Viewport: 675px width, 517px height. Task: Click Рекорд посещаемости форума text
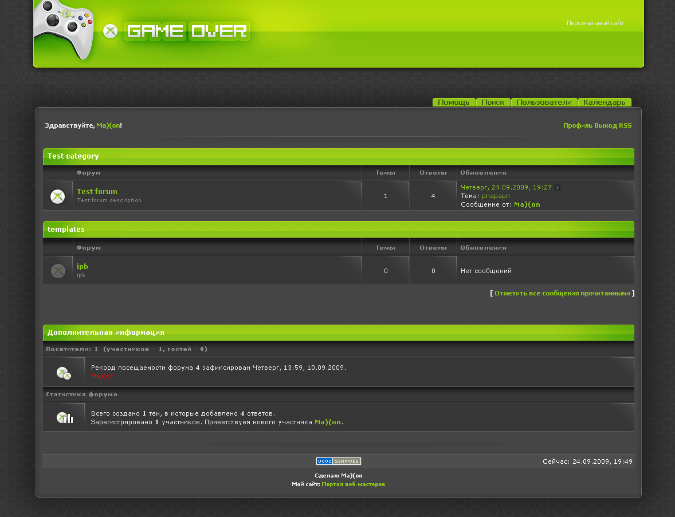[219, 368]
